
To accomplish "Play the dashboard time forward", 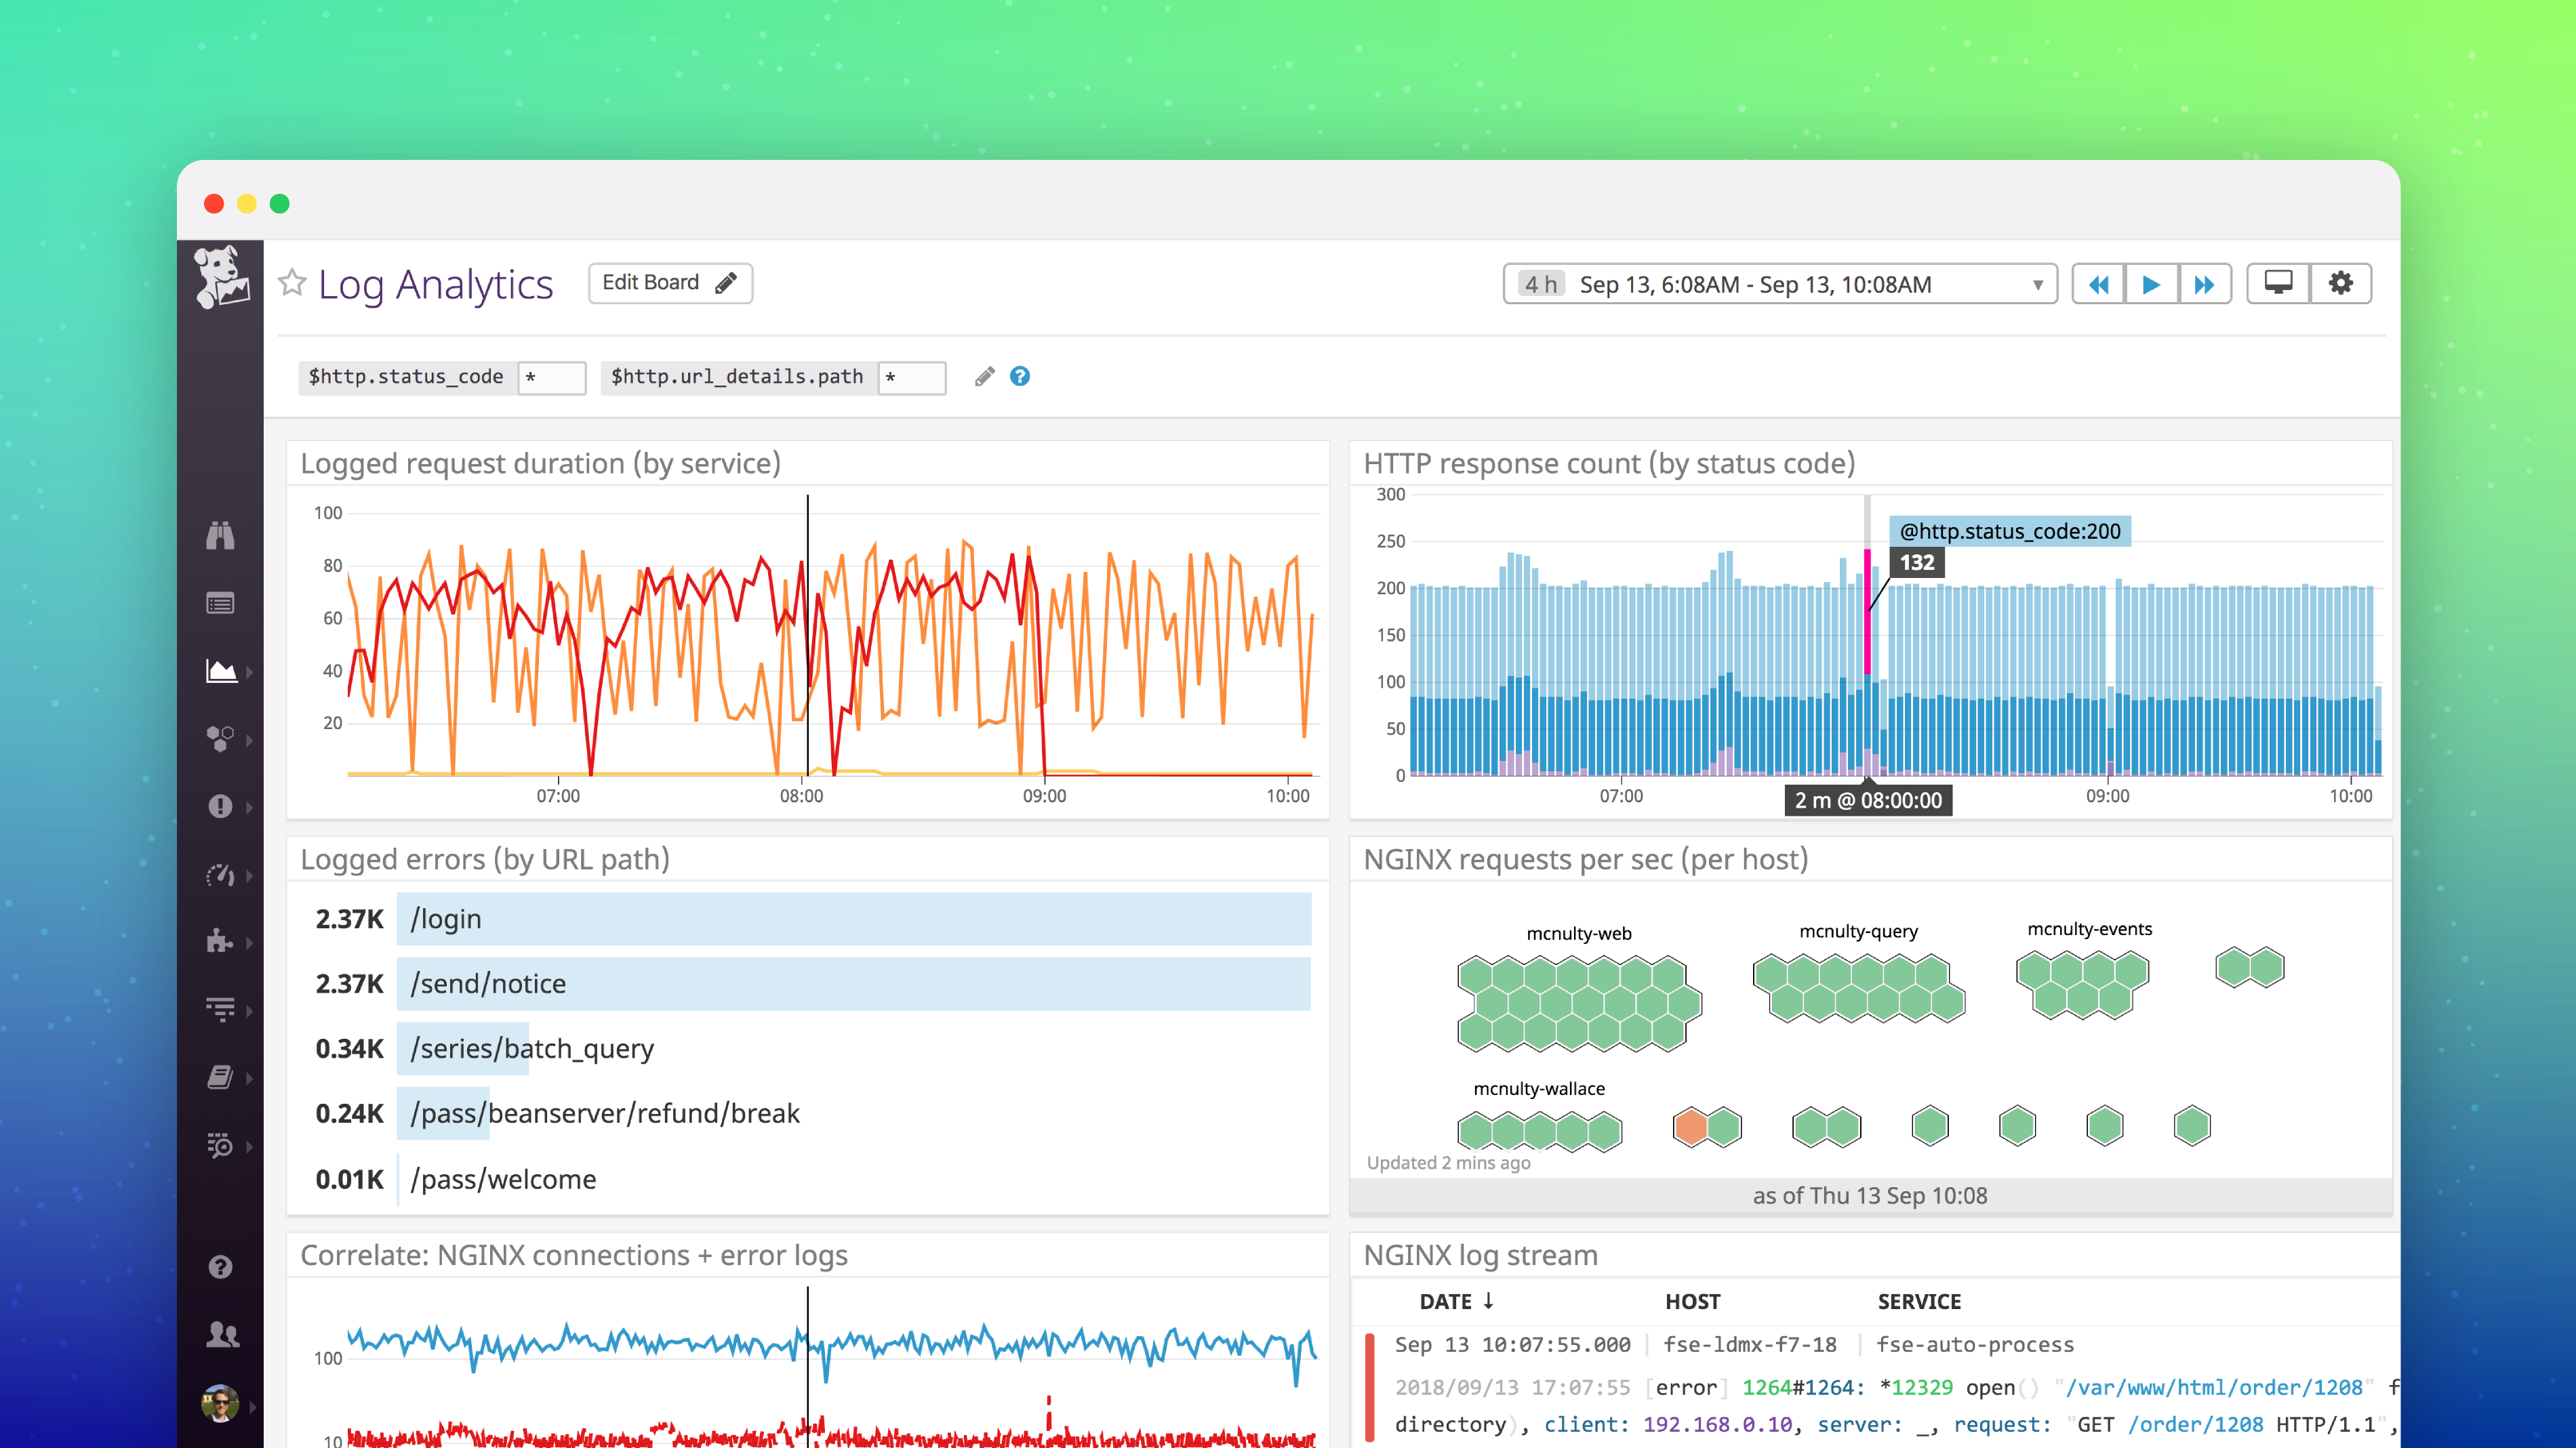I will (x=2152, y=283).
